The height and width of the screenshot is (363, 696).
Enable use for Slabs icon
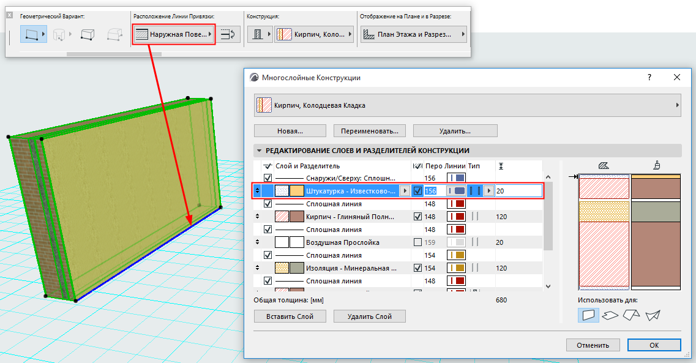pyautogui.click(x=610, y=315)
